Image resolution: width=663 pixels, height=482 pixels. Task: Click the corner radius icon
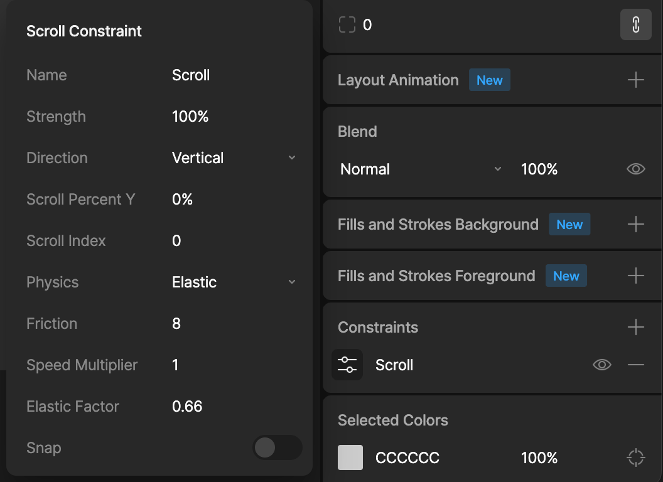(347, 24)
